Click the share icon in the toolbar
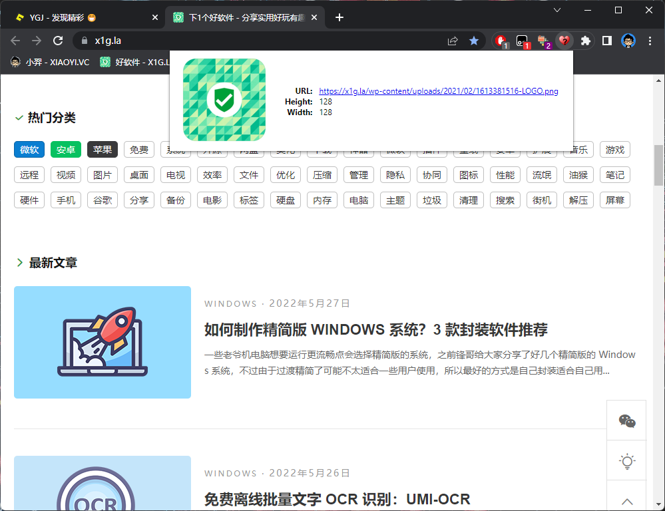The image size is (665, 511). pos(452,41)
